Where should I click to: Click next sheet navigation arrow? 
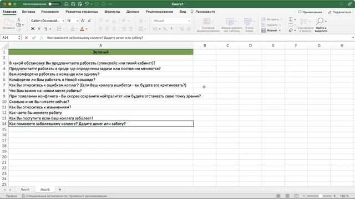pyautogui.click(x=10, y=190)
